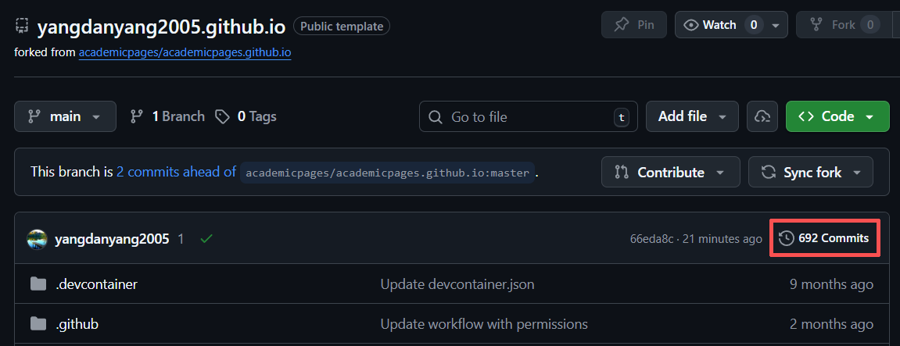
Task: View the 1 Branch list
Action: click(x=167, y=116)
